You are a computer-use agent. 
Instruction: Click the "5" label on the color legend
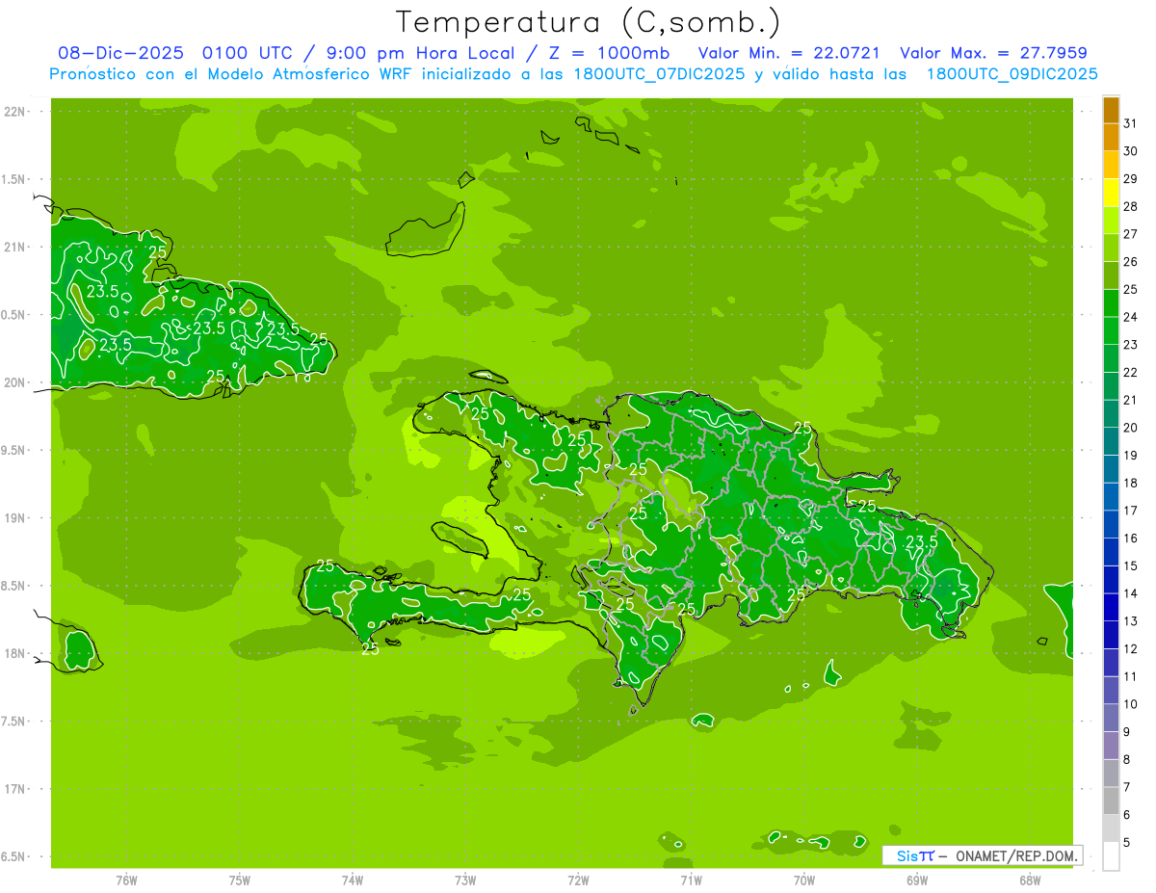click(1127, 842)
